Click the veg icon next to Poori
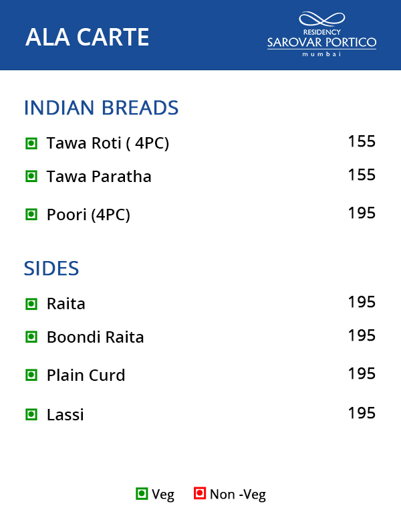The width and height of the screenshot is (401, 514). (x=31, y=215)
